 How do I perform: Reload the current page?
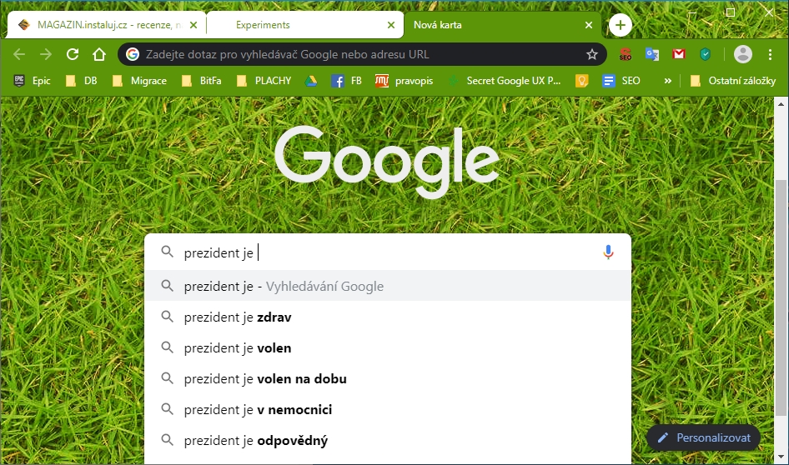(73, 55)
